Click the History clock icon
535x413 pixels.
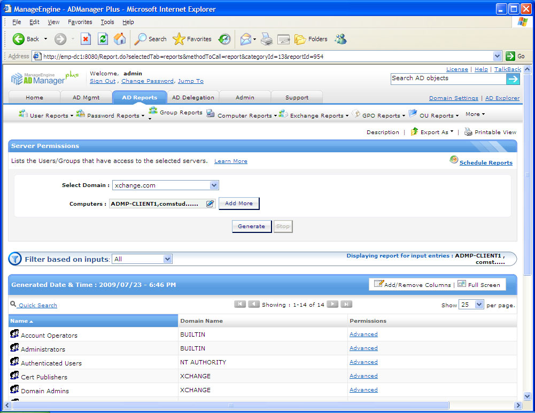pos(224,39)
